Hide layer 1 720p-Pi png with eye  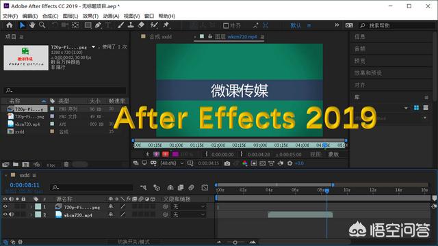pyautogui.click(x=5, y=206)
